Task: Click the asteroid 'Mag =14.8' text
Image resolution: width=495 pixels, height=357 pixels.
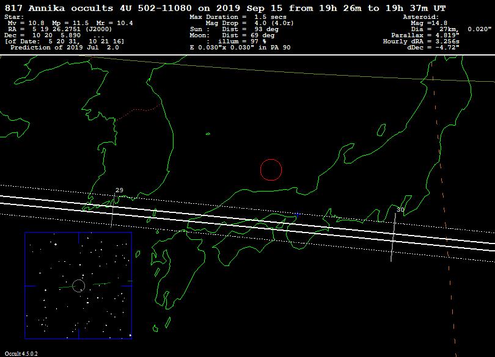Action: 429,23
